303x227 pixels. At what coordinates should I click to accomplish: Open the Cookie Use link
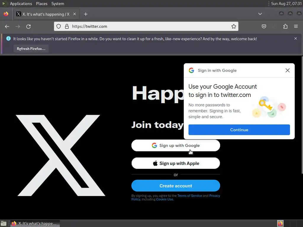165,200
